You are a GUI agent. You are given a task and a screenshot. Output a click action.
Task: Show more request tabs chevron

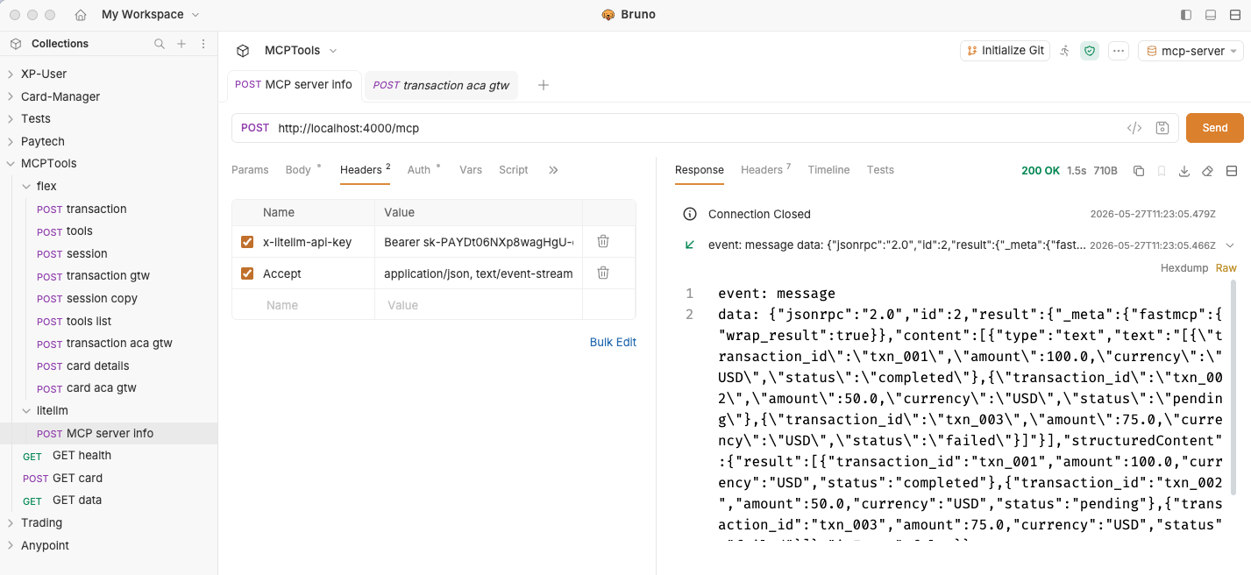pos(553,170)
